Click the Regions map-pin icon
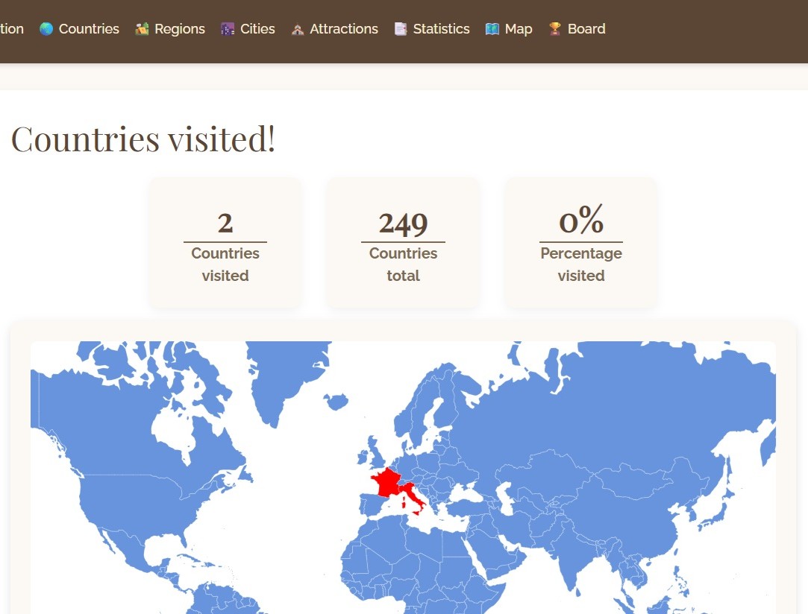Image resolution: width=808 pixels, height=614 pixels. [142, 29]
